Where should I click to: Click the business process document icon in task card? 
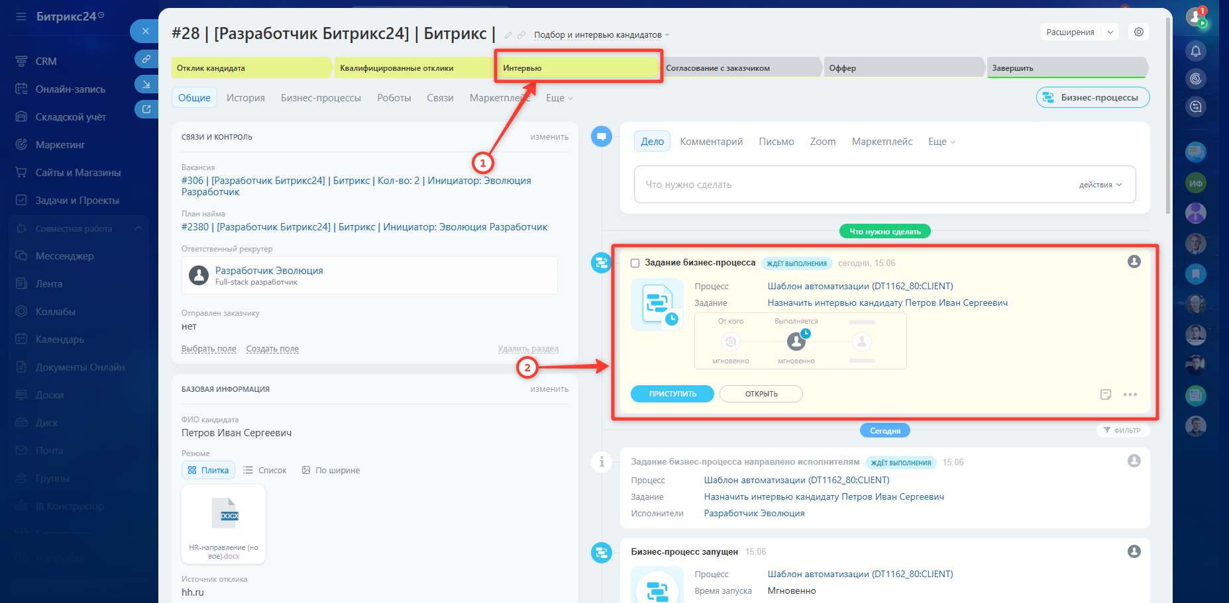tap(657, 304)
